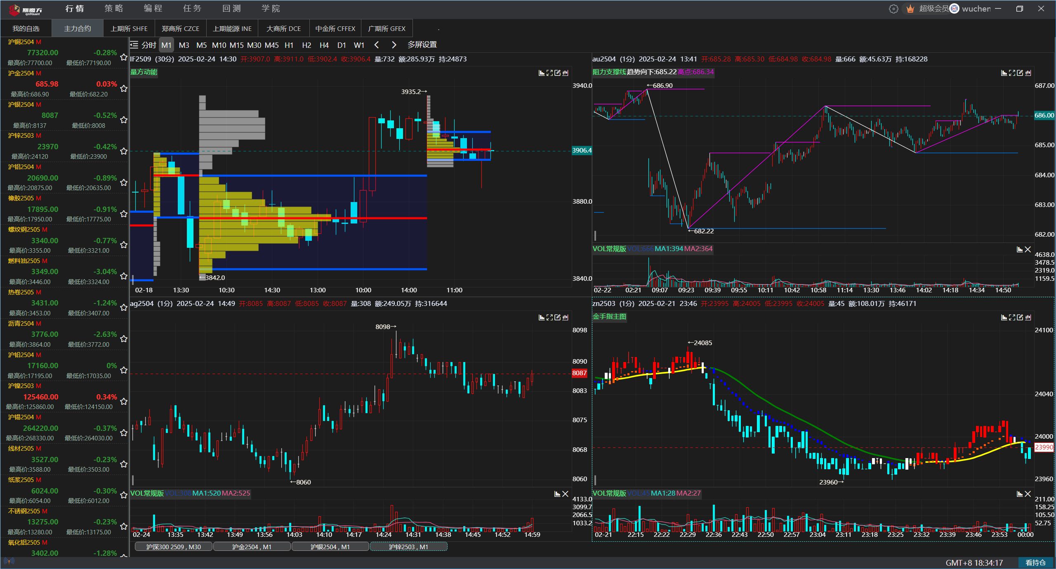Click the 看持仓 button
Viewport: 1056px width, 569px height.
[1035, 563]
